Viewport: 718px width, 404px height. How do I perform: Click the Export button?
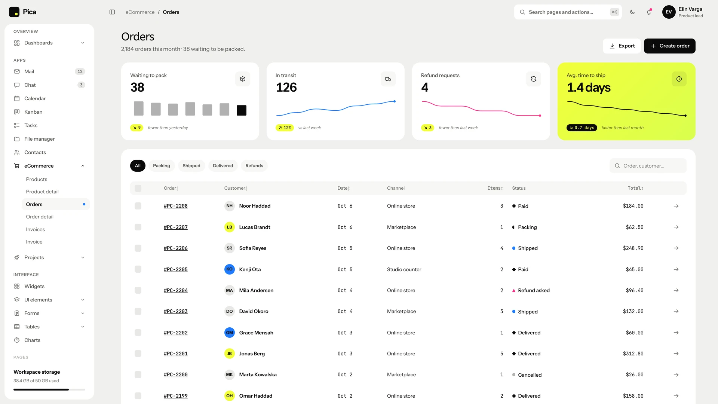tap(622, 46)
